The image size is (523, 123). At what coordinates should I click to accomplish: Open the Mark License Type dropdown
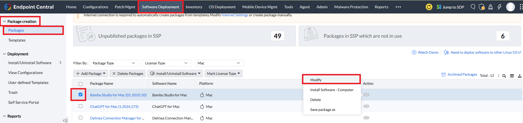click(x=223, y=73)
